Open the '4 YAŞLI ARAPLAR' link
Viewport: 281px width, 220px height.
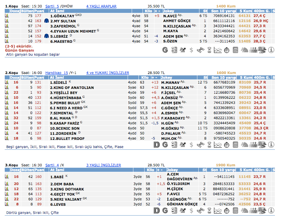101,6
